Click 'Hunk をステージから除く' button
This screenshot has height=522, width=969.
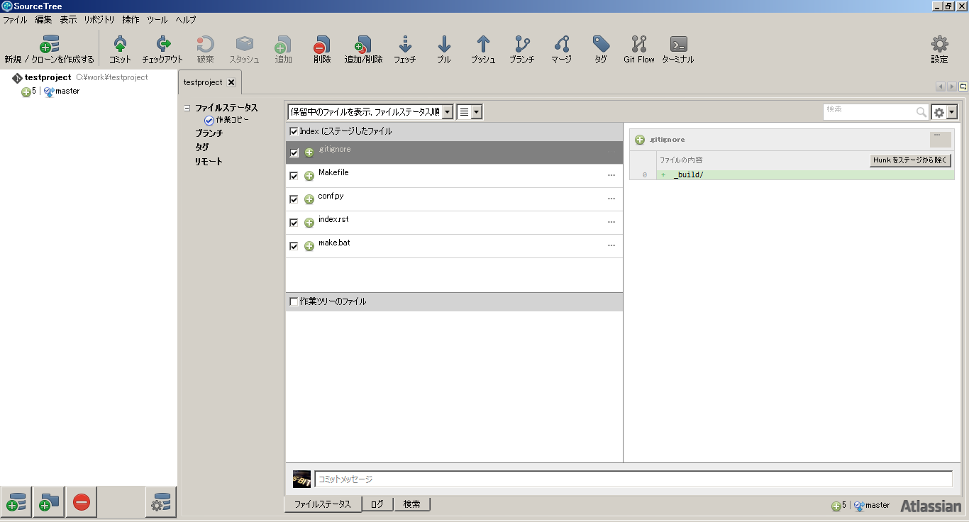coord(910,160)
